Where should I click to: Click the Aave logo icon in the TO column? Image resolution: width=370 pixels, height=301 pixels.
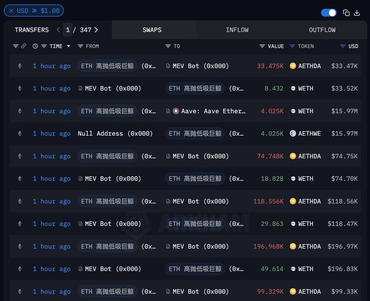coord(176,111)
